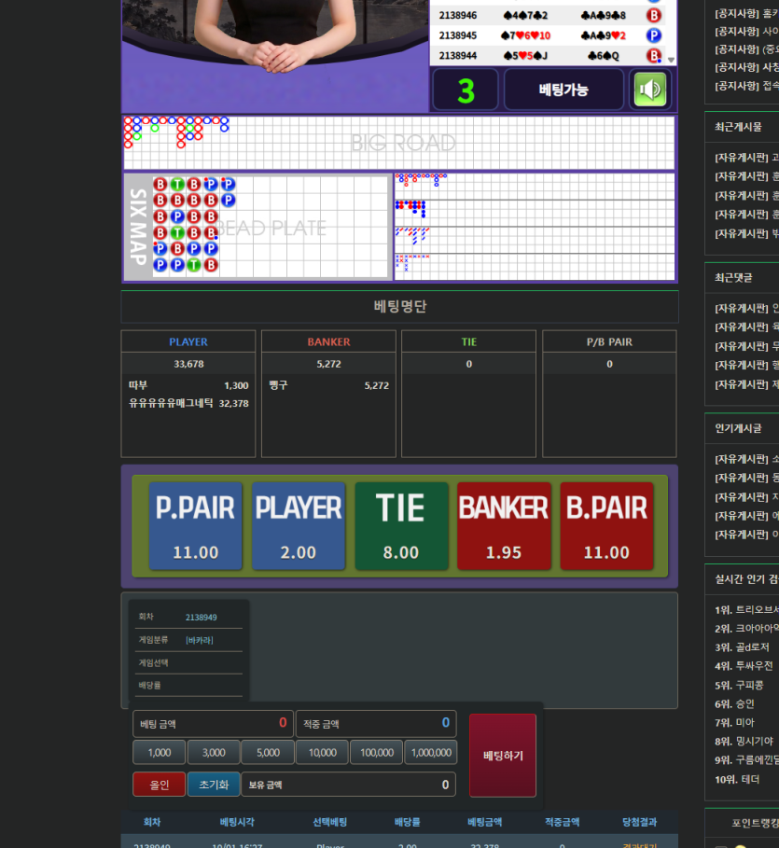Select the B.PAIR 11.00 bet tile
The width and height of the screenshot is (779, 848).
coord(606,525)
